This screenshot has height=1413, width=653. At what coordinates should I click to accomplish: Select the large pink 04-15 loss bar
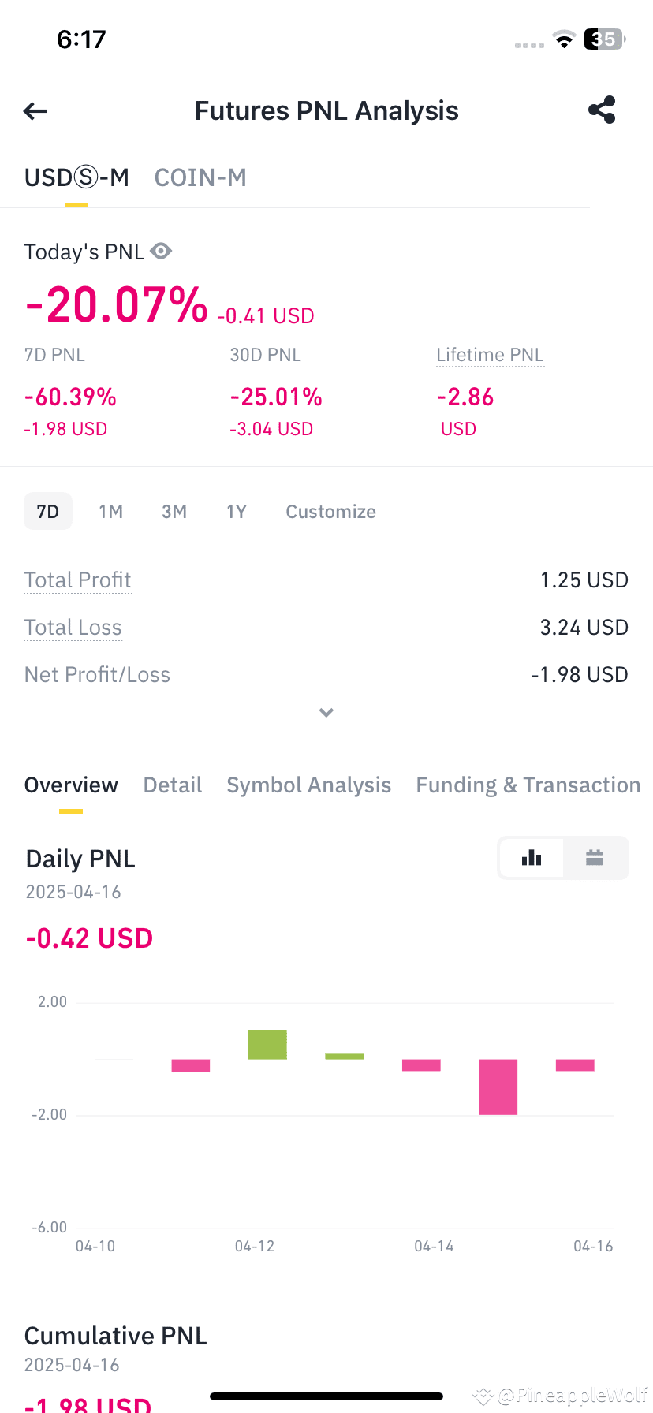[x=498, y=1087]
